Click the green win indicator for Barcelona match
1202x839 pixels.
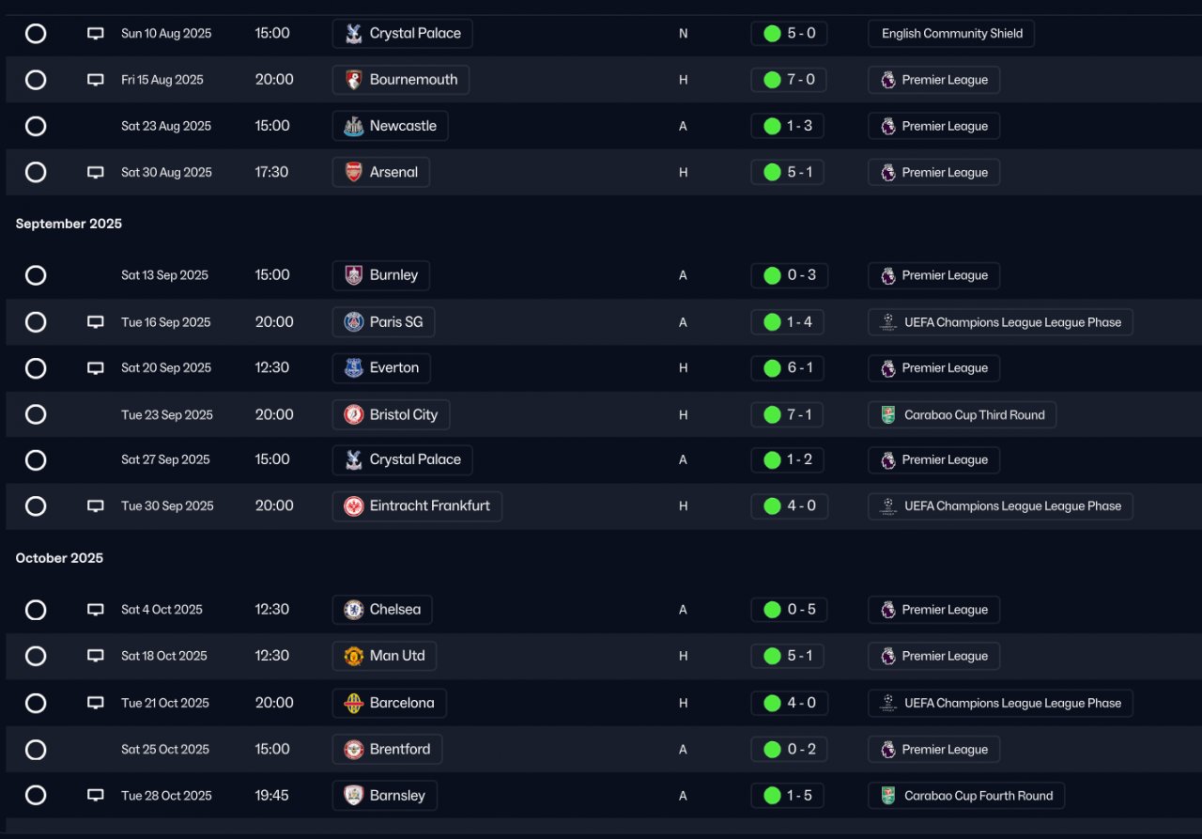[x=772, y=703]
